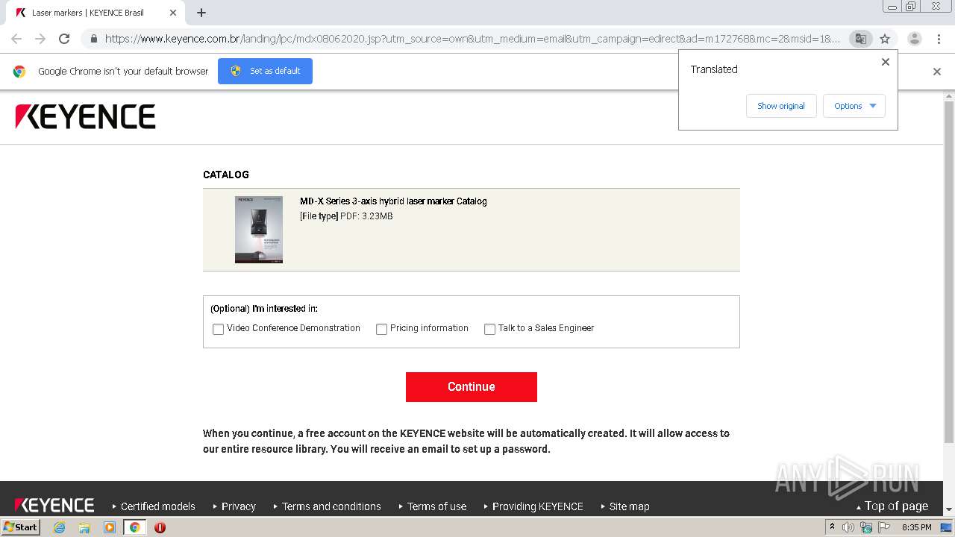Click the Chrome logo in the infobar
Image resolution: width=955 pixels, height=537 pixels.
[x=19, y=72]
